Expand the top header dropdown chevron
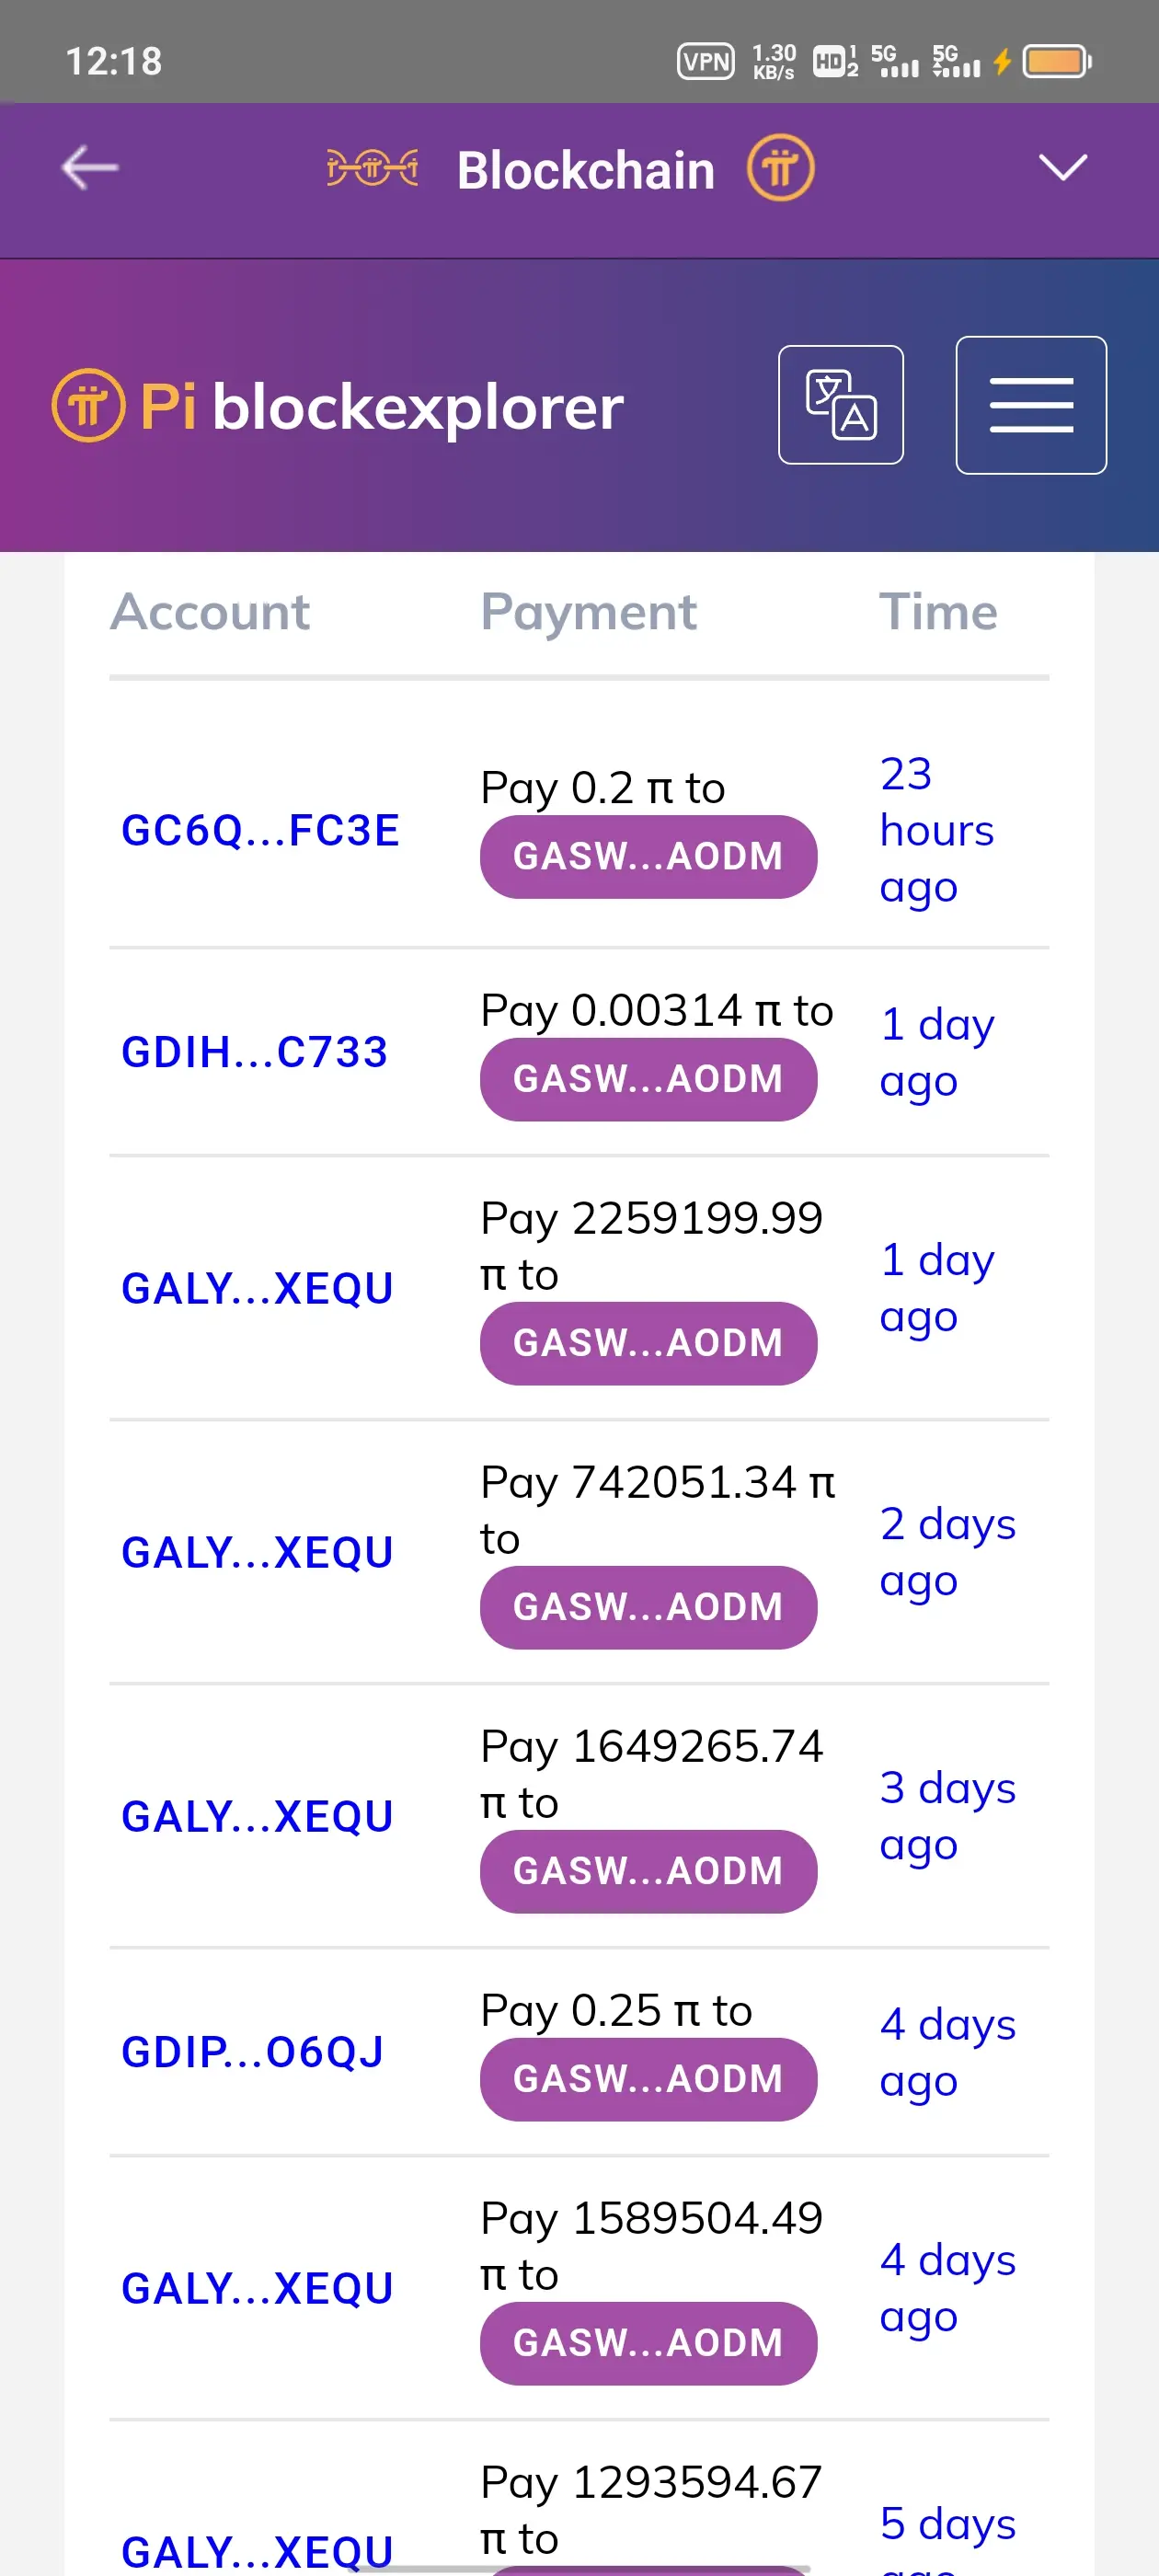 click(x=1062, y=167)
